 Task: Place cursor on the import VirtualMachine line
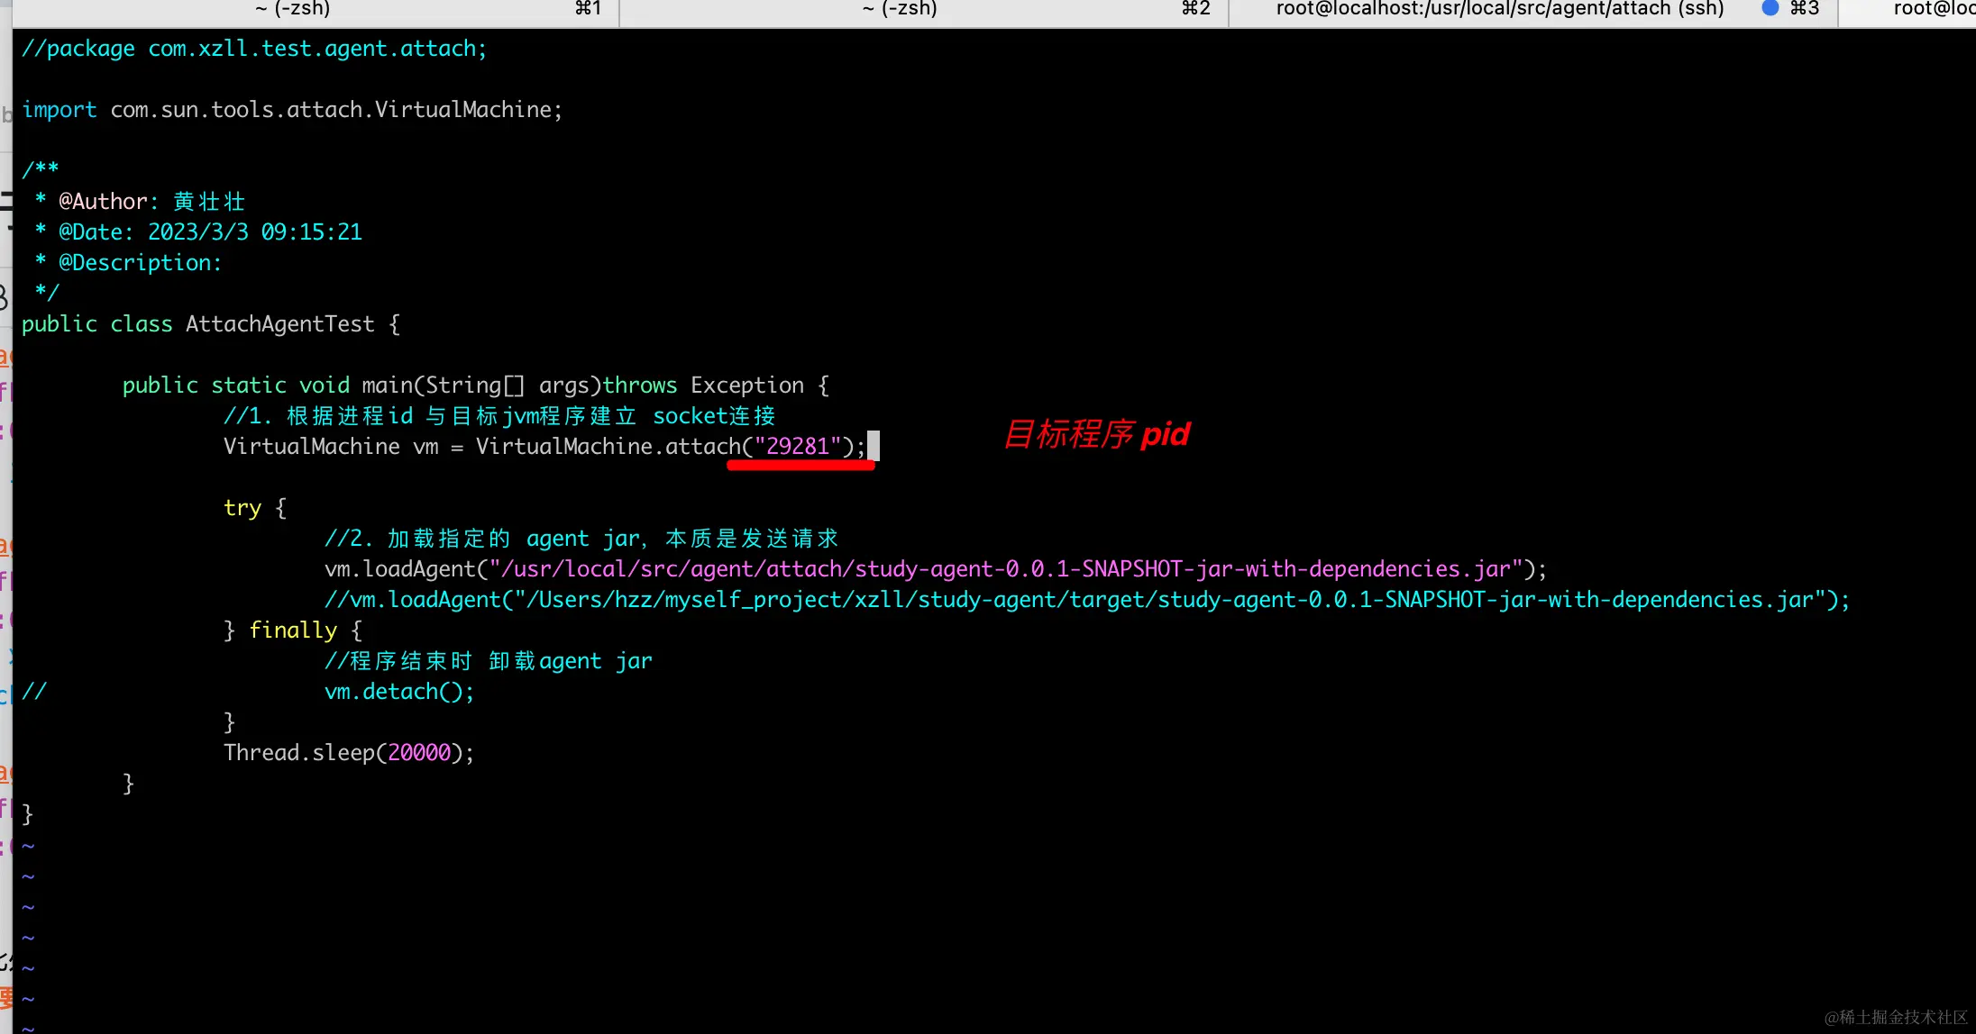pos(292,110)
